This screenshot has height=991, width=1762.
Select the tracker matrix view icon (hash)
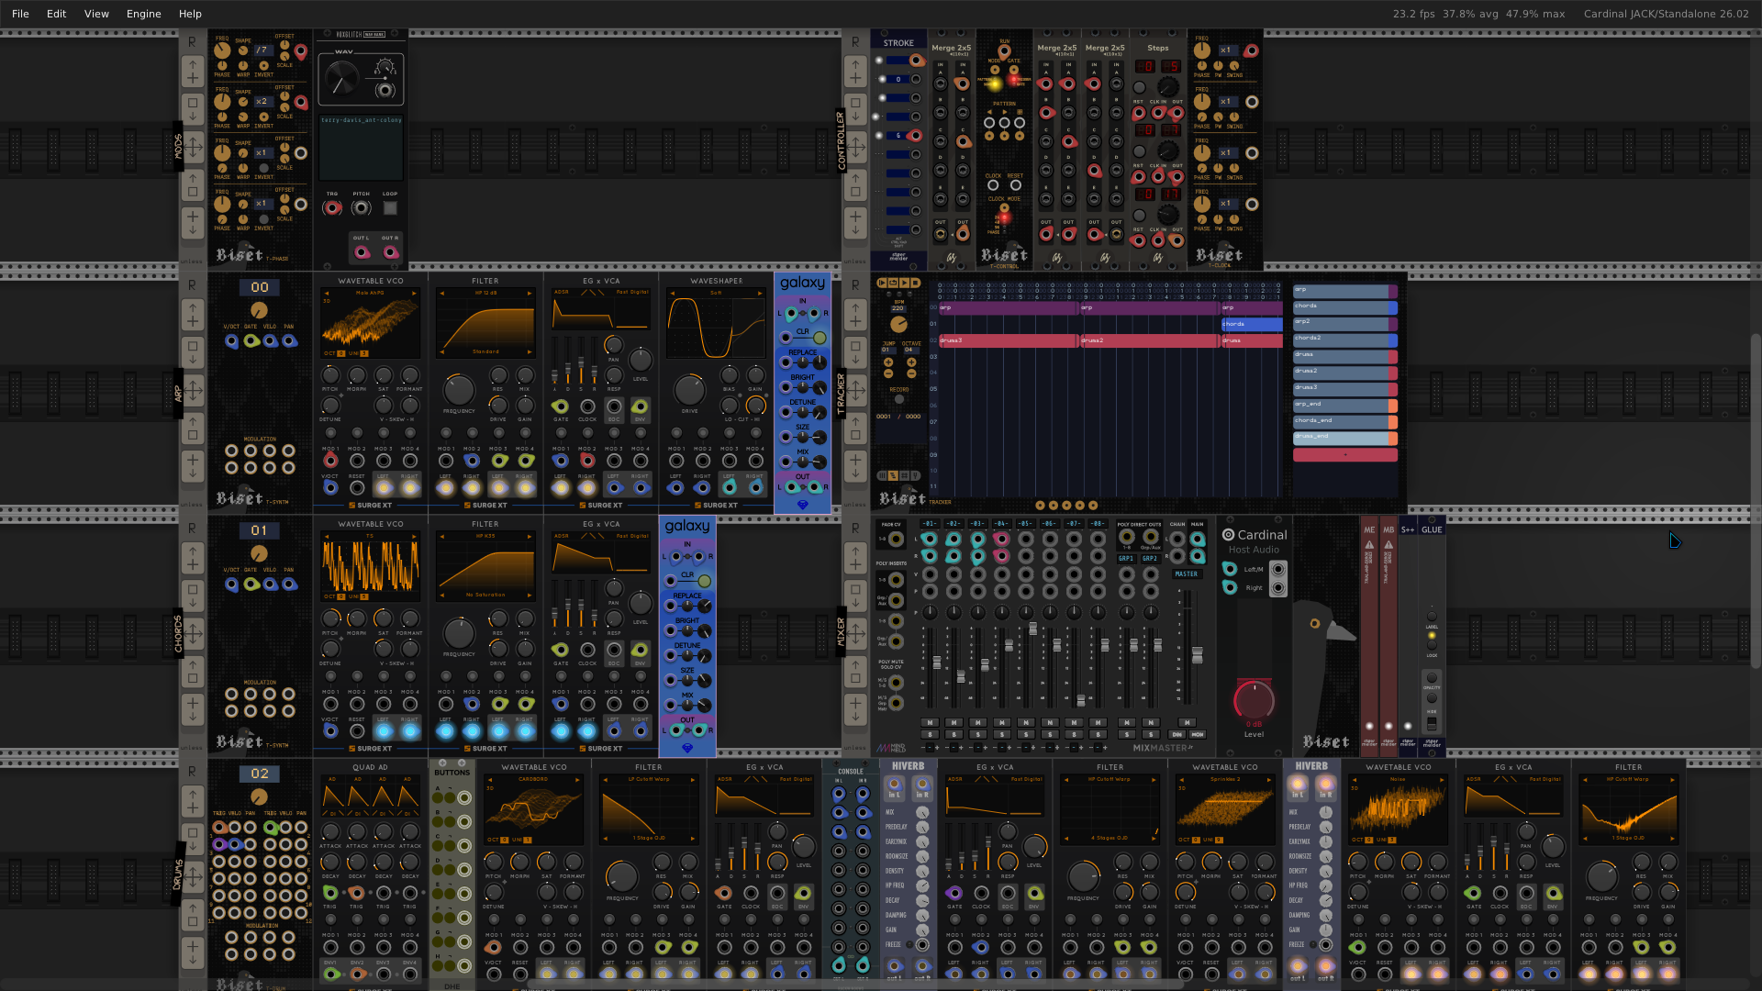[x=904, y=475]
